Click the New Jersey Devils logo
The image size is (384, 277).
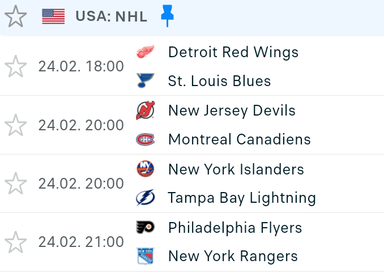(145, 110)
